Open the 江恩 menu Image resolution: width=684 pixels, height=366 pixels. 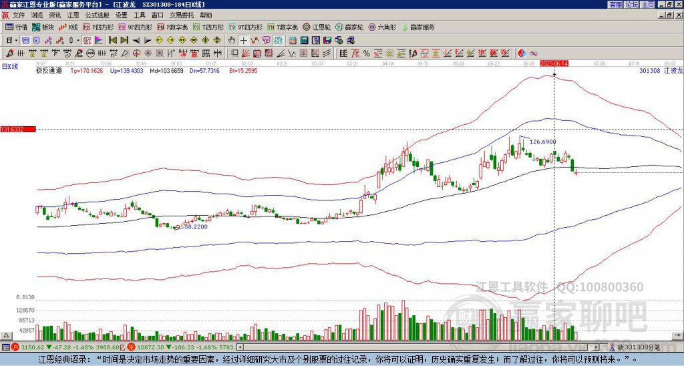point(73,15)
